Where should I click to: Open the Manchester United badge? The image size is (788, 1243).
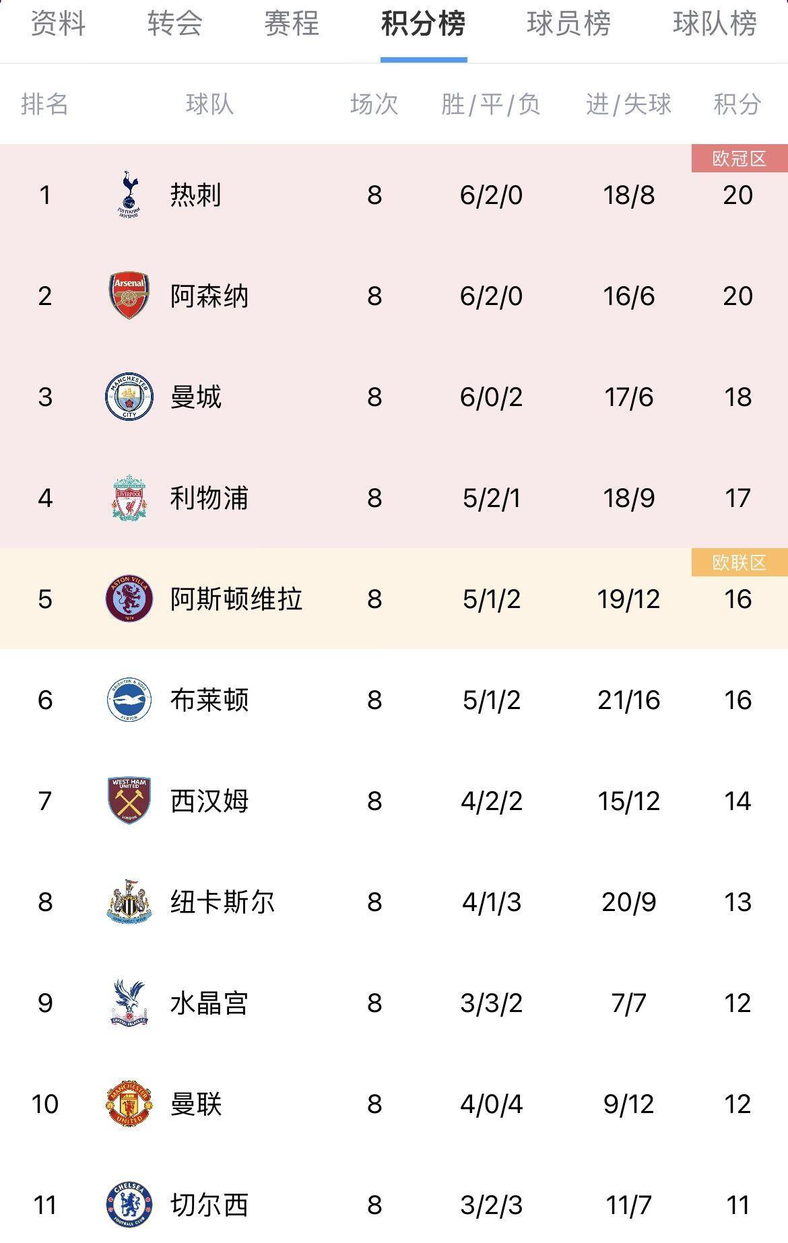(x=129, y=1104)
